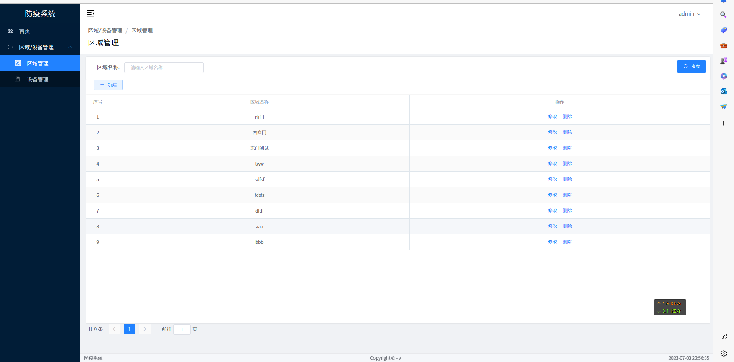The height and width of the screenshot is (362, 734).
Task: Click 修改 for fdsfs row
Action: coord(552,195)
